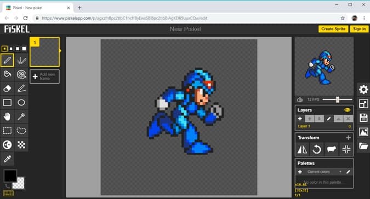Select the same-color paint-all tool
Viewport: 370px width, 199px height.
tap(21, 74)
